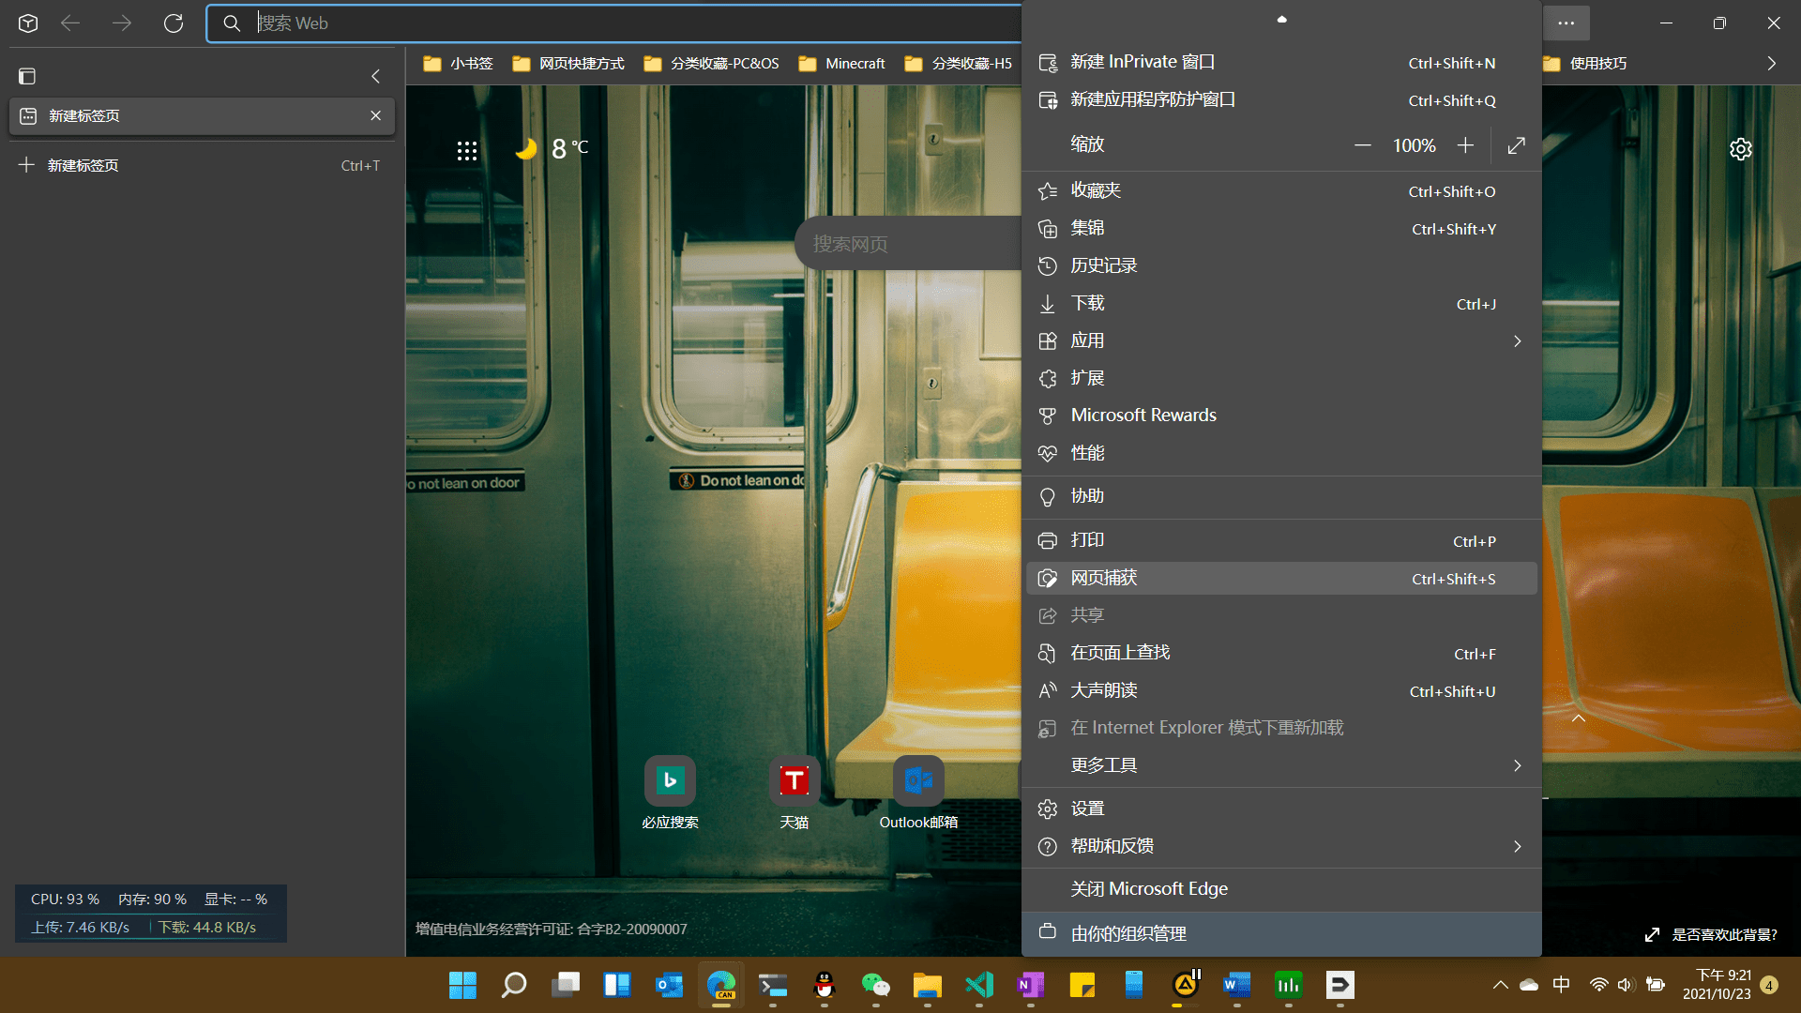Click the refresh button in the toolbar
The height and width of the screenshot is (1013, 1801).
coord(174,23)
